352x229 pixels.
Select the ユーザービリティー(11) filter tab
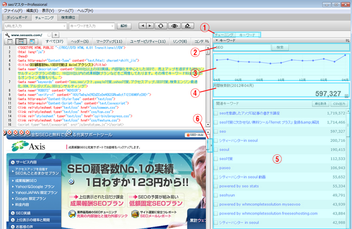click(x=148, y=42)
